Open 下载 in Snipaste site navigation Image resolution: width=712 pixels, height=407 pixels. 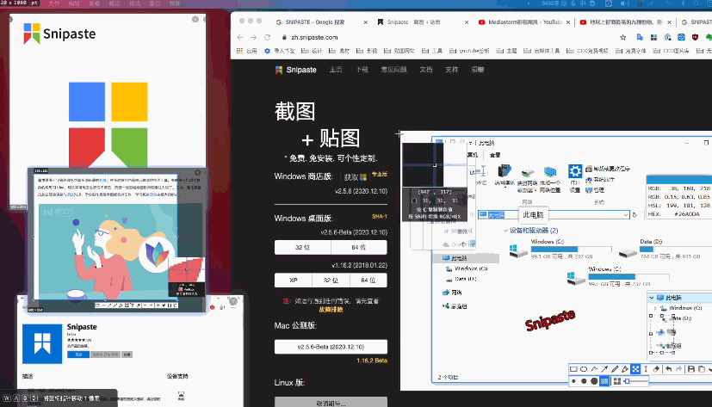point(362,70)
